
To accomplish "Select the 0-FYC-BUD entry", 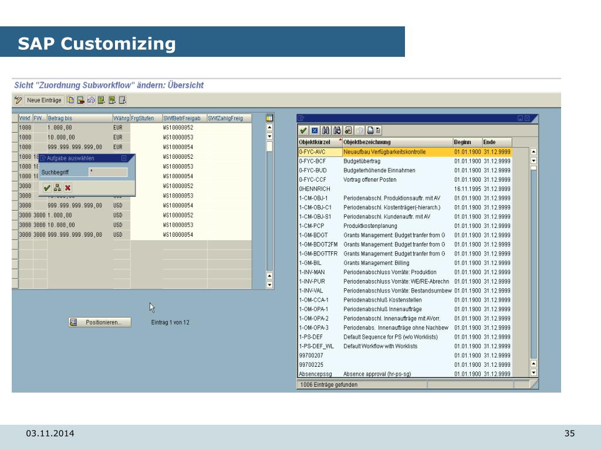I will [x=405, y=171].
